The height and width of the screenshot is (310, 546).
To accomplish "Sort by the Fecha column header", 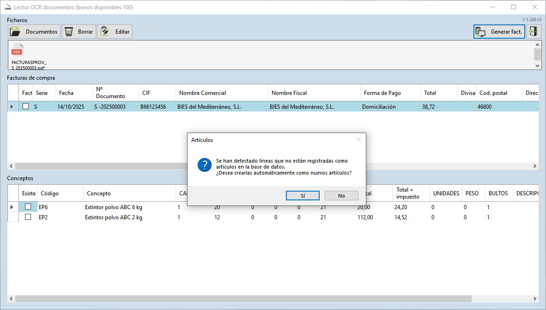I will pos(74,93).
